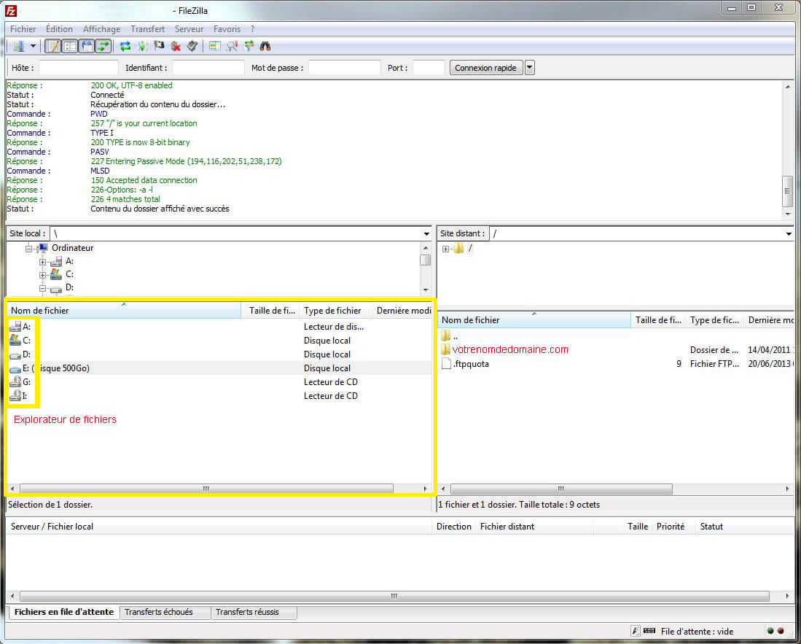Viewport: 801px width, 644px height.
Task: Toggle message log display in toolbar
Action: click(53, 47)
